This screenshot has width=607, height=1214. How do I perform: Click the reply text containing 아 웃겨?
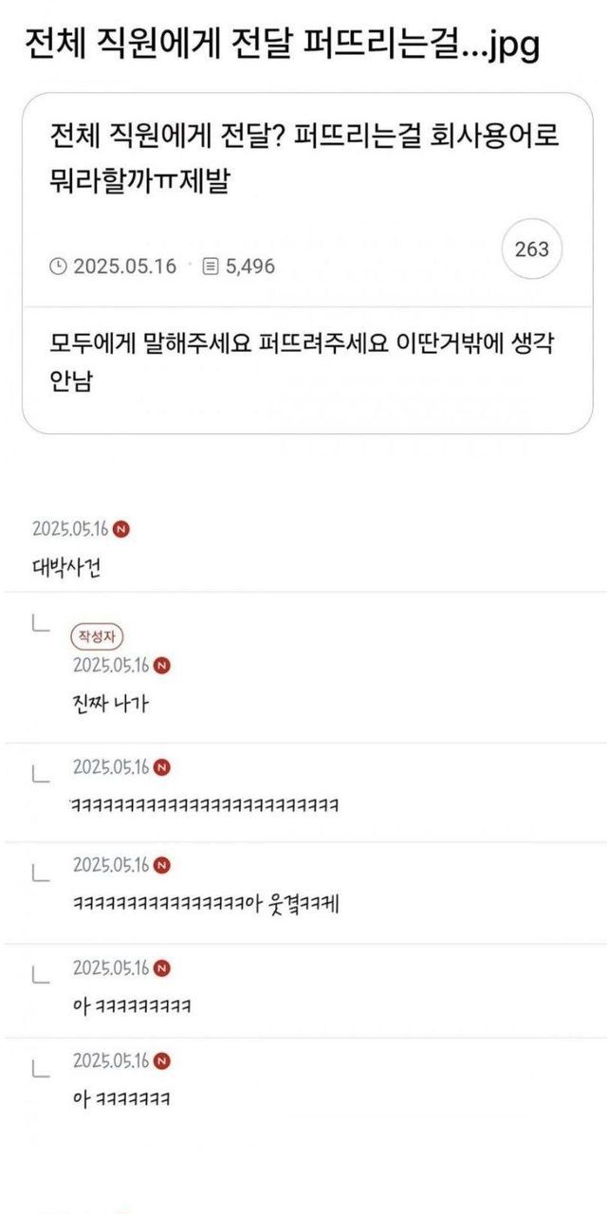coord(205,905)
